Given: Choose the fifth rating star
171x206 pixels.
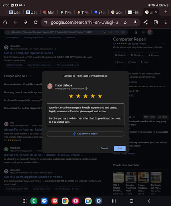Looking at the screenshot, I should [100, 96].
